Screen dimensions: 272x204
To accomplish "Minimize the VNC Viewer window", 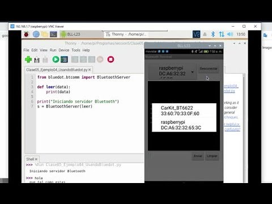I will pyautogui.click(x=233, y=26).
